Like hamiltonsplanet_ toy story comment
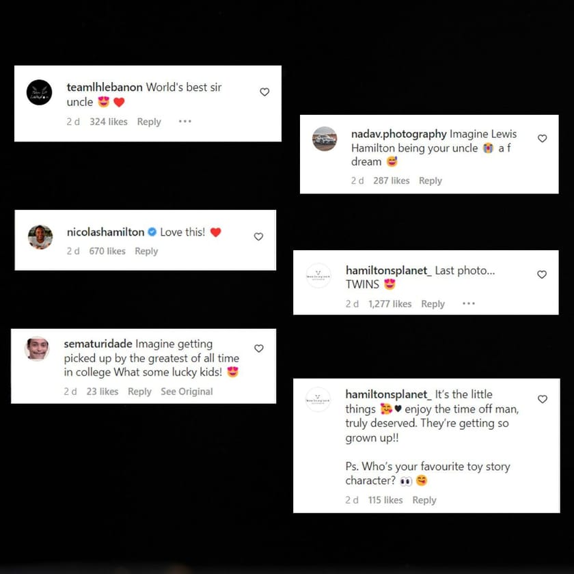 tap(543, 399)
